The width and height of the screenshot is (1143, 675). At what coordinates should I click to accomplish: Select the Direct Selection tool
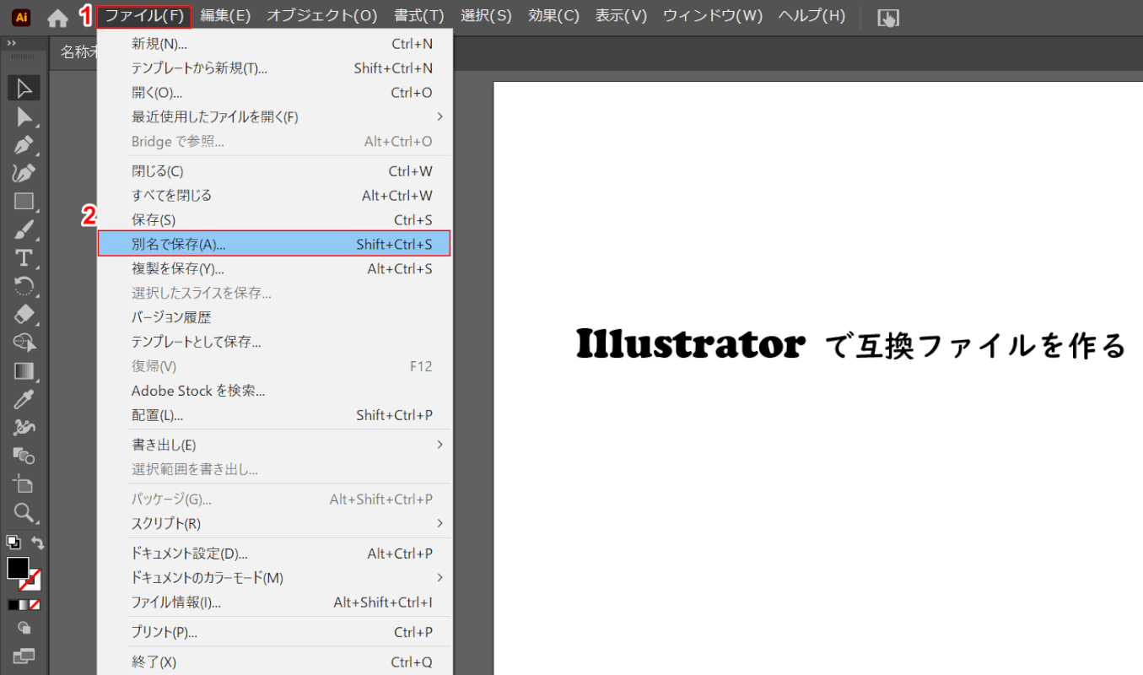pos(24,116)
